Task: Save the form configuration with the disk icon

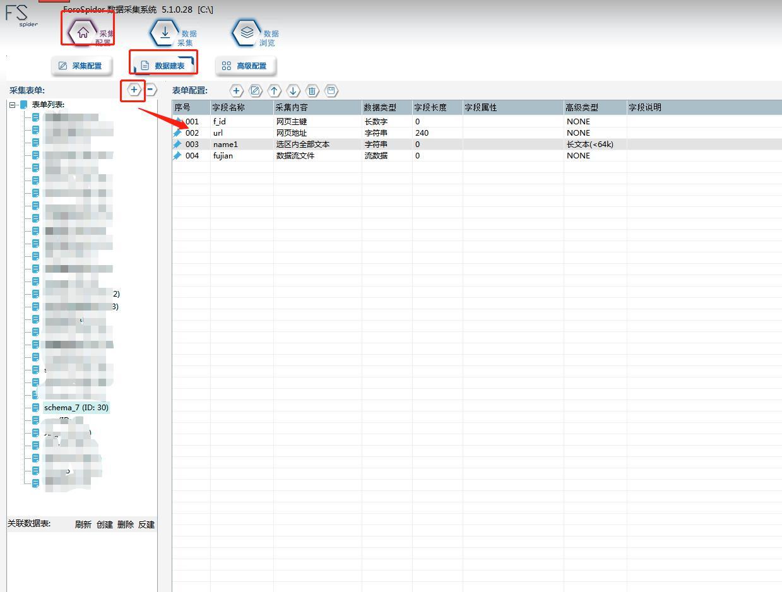Action: (x=331, y=91)
